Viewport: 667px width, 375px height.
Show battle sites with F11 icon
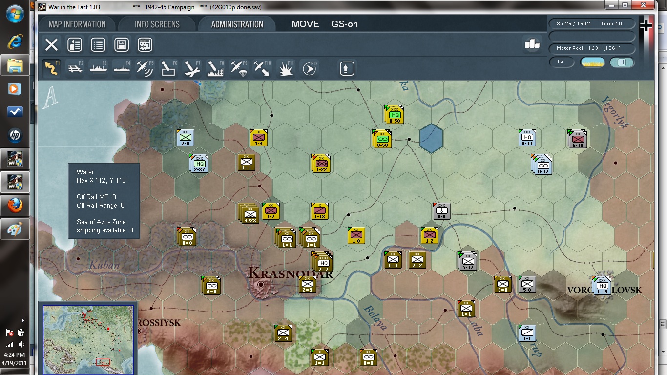point(286,68)
